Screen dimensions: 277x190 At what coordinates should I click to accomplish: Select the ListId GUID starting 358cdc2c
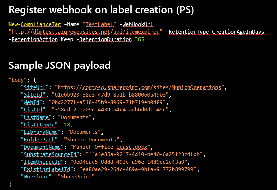tap(110, 110)
